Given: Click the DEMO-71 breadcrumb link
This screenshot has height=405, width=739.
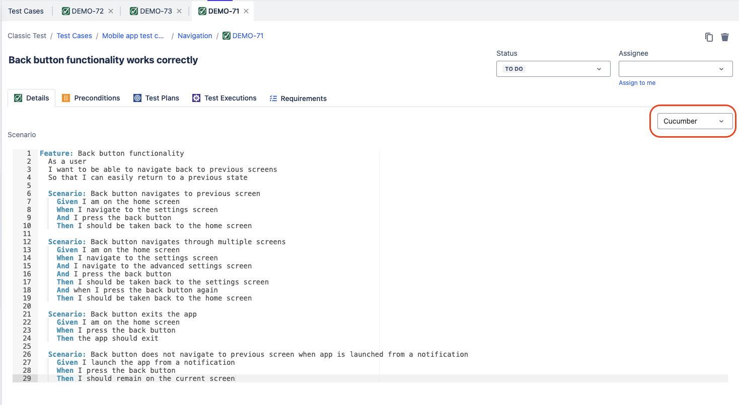Looking at the screenshot, I should [x=247, y=36].
